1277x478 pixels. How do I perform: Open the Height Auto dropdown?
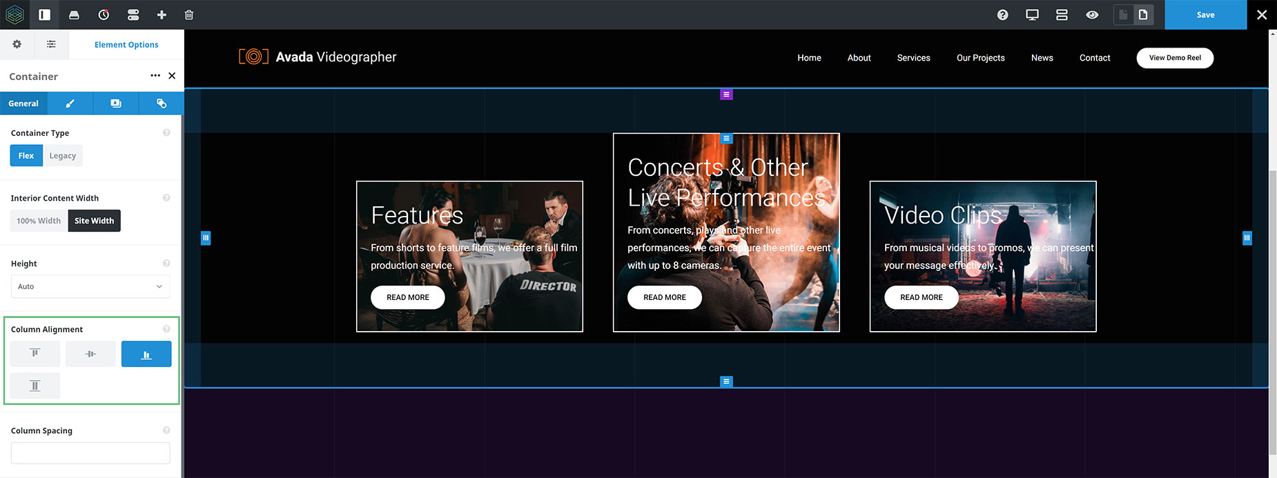(90, 286)
